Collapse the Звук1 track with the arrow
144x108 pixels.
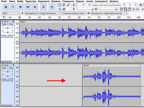pos(2,61)
